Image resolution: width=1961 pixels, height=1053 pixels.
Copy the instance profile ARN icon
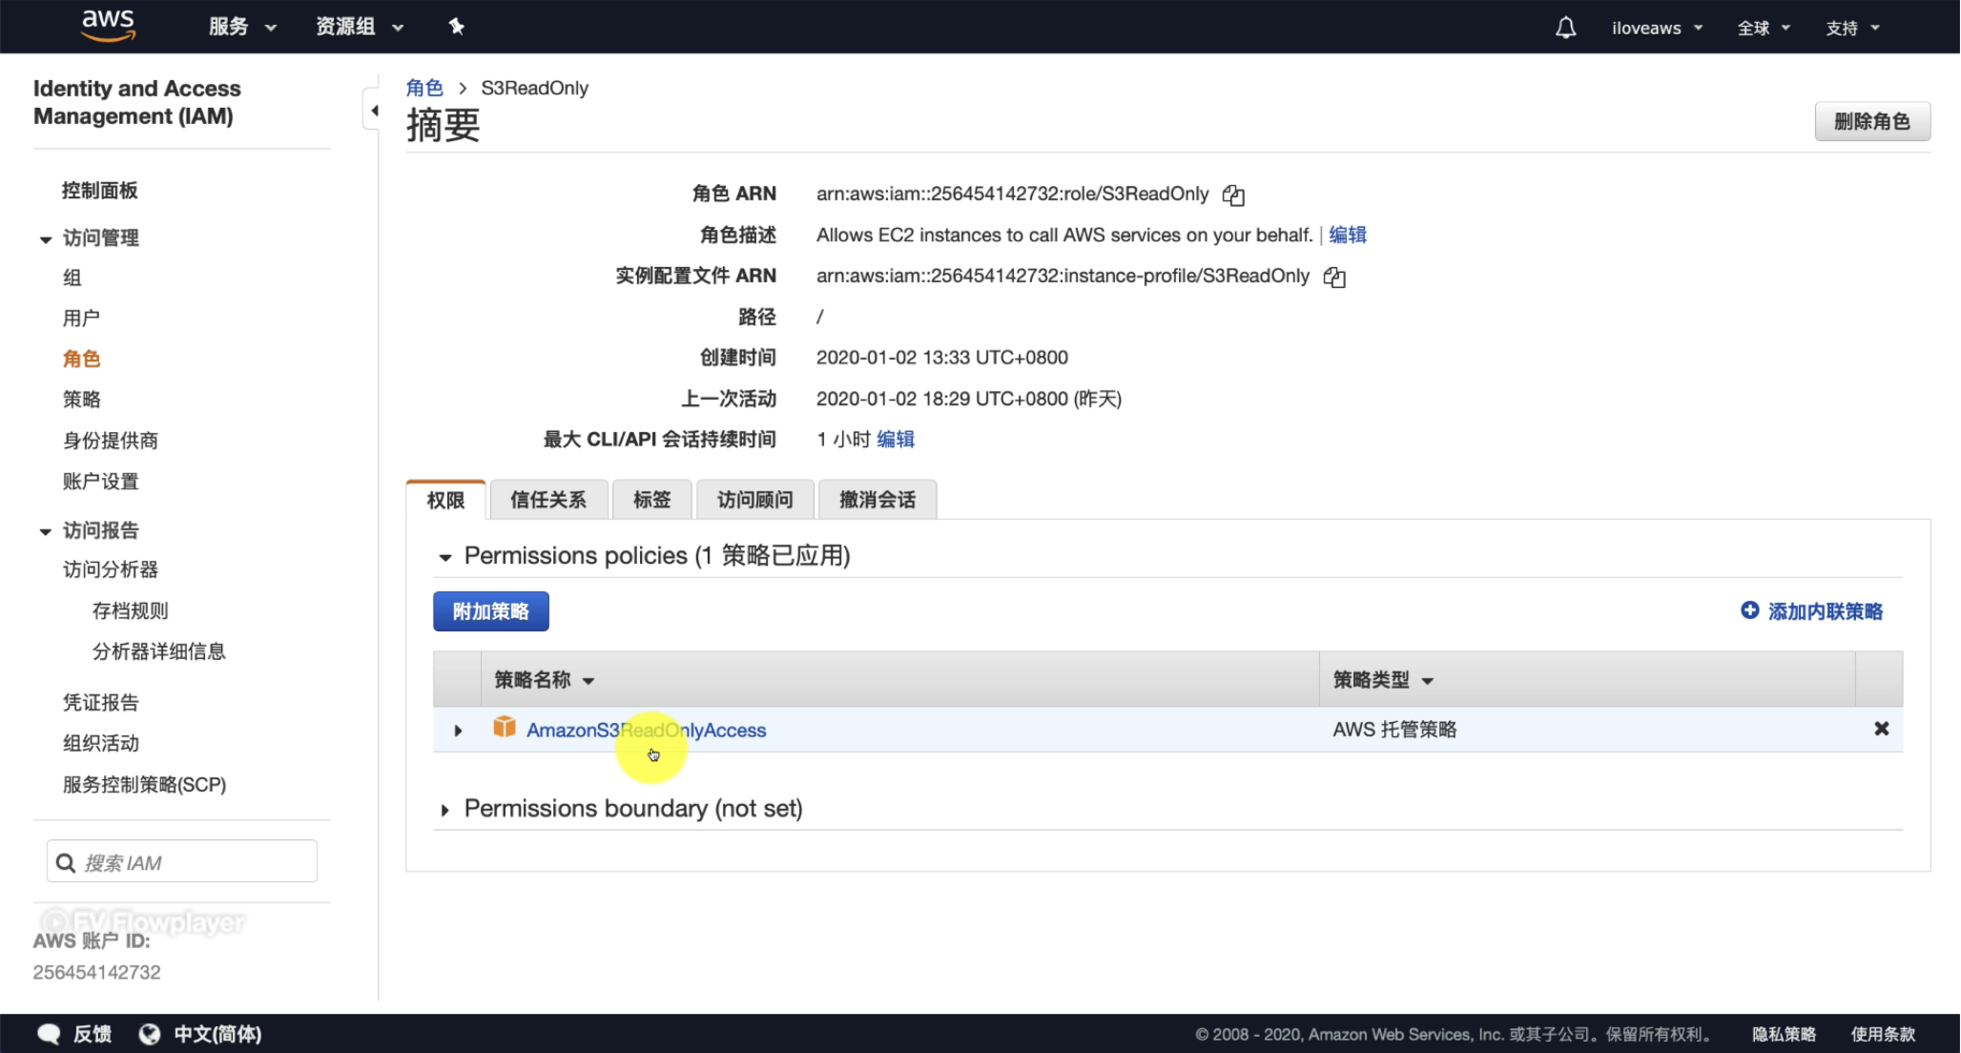pos(1334,278)
